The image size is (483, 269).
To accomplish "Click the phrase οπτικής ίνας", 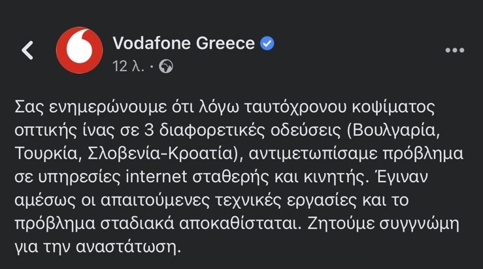I will click(x=65, y=131).
